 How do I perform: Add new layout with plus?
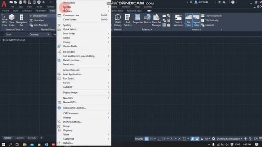point(41,138)
